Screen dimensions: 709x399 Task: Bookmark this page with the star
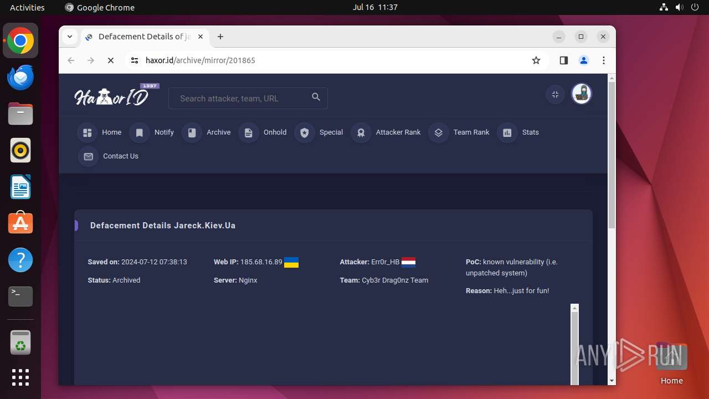point(536,60)
